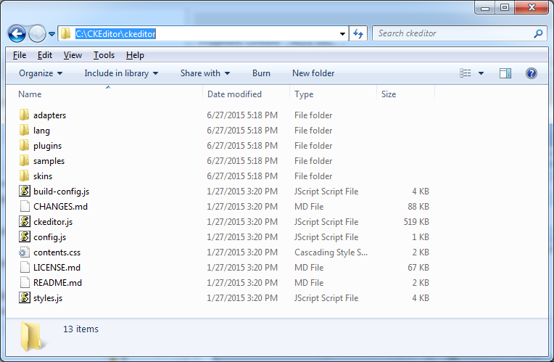This screenshot has width=554, height=362.
Task: Click the contents.css file icon
Action: [x=24, y=252]
